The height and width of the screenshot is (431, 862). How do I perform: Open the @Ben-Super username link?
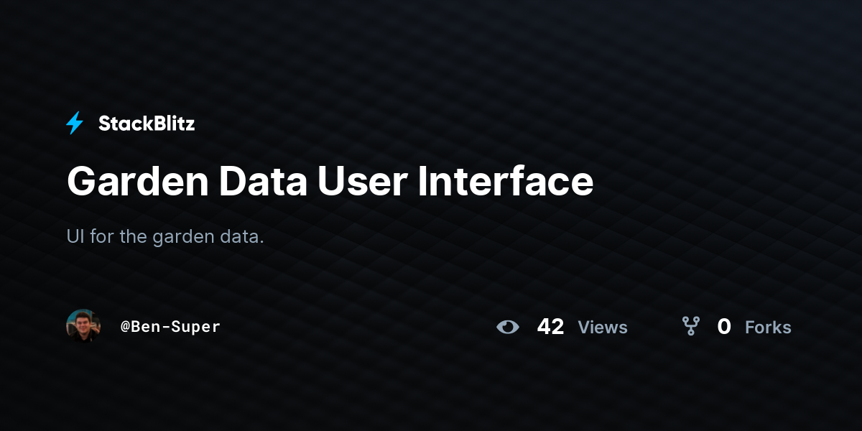click(170, 326)
